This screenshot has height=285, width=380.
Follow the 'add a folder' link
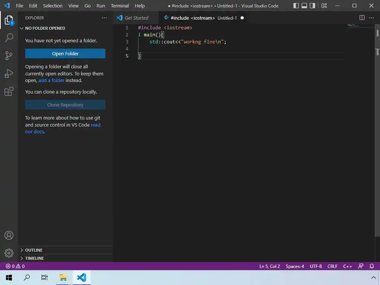[51, 80]
